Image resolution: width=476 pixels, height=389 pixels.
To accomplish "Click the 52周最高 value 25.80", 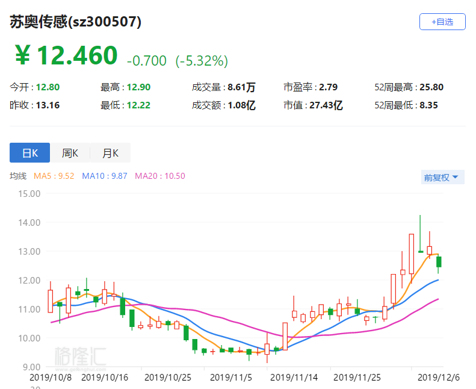I will click(431, 87).
